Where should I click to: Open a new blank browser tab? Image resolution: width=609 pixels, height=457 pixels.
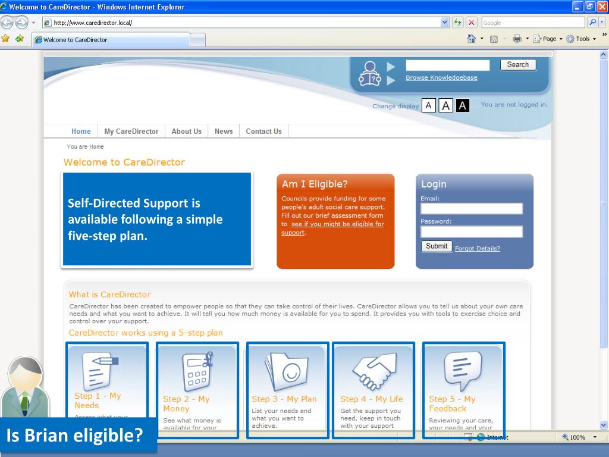coord(197,40)
